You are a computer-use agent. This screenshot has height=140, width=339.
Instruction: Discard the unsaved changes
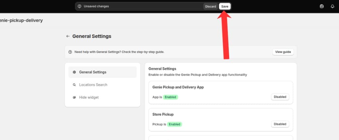tap(211, 7)
